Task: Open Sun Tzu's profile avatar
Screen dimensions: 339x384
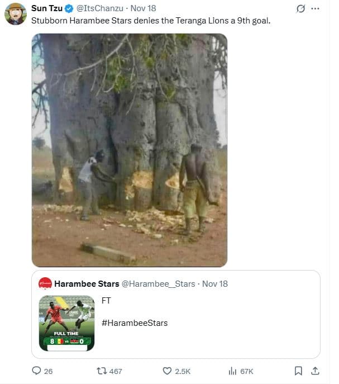Action: point(15,13)
